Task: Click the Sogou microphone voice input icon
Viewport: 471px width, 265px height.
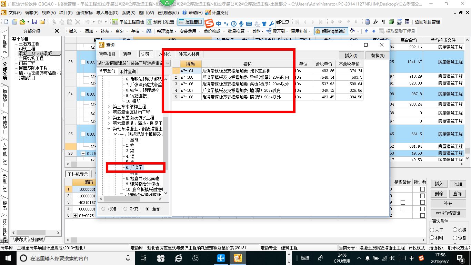Action: coord(241,24)
